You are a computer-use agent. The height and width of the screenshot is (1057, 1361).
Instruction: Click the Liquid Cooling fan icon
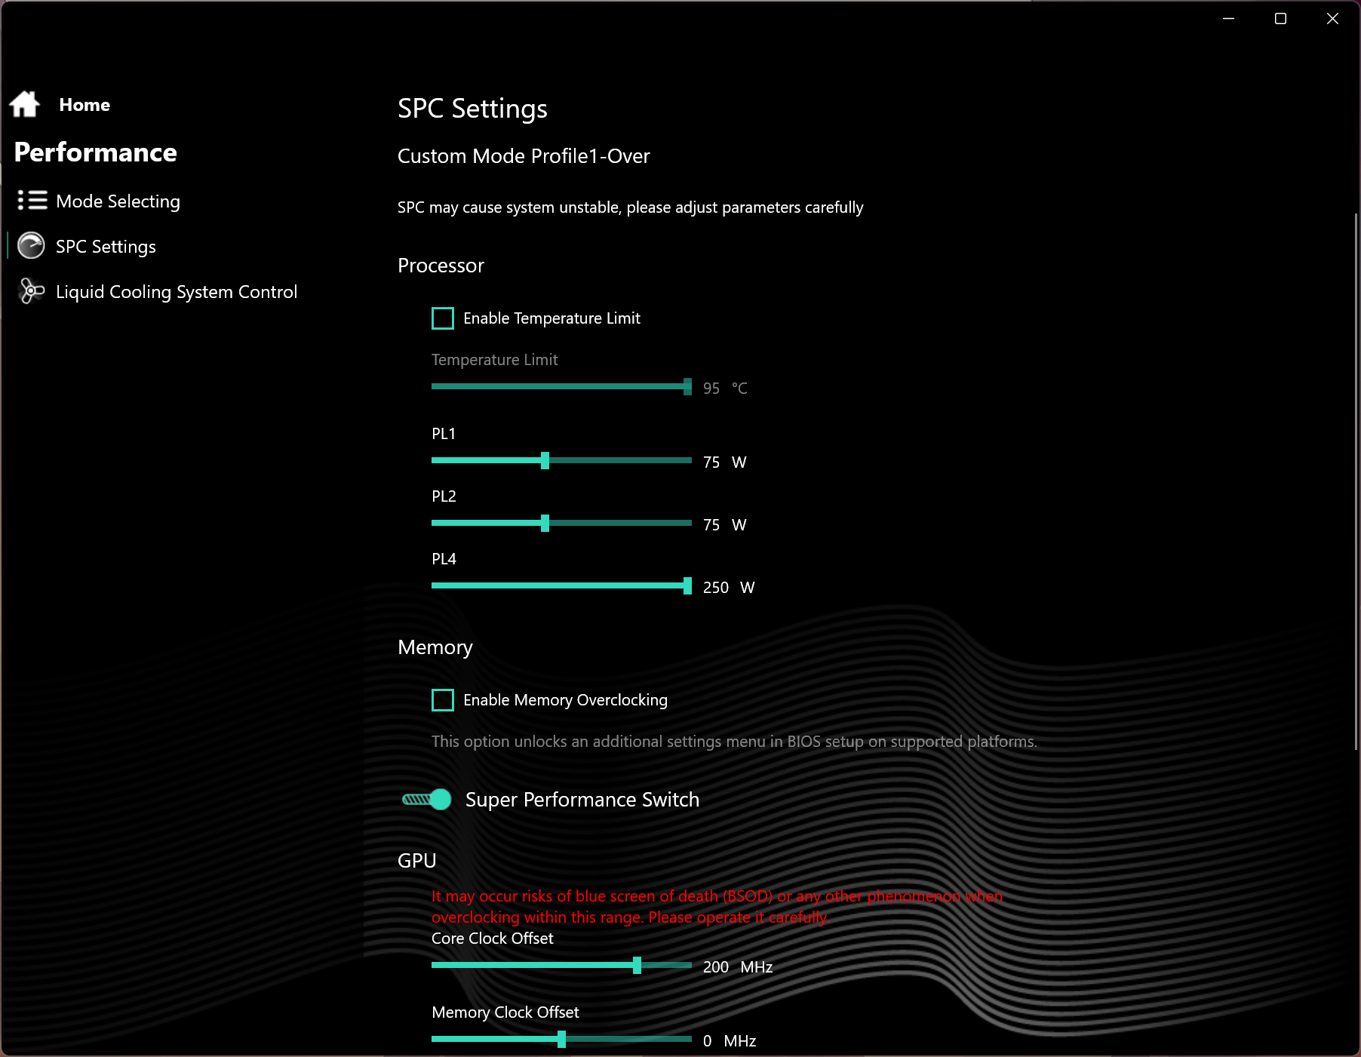tap(31, 291)
